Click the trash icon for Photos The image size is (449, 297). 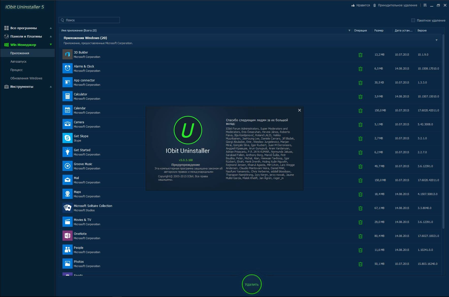(x=360, y=264)
